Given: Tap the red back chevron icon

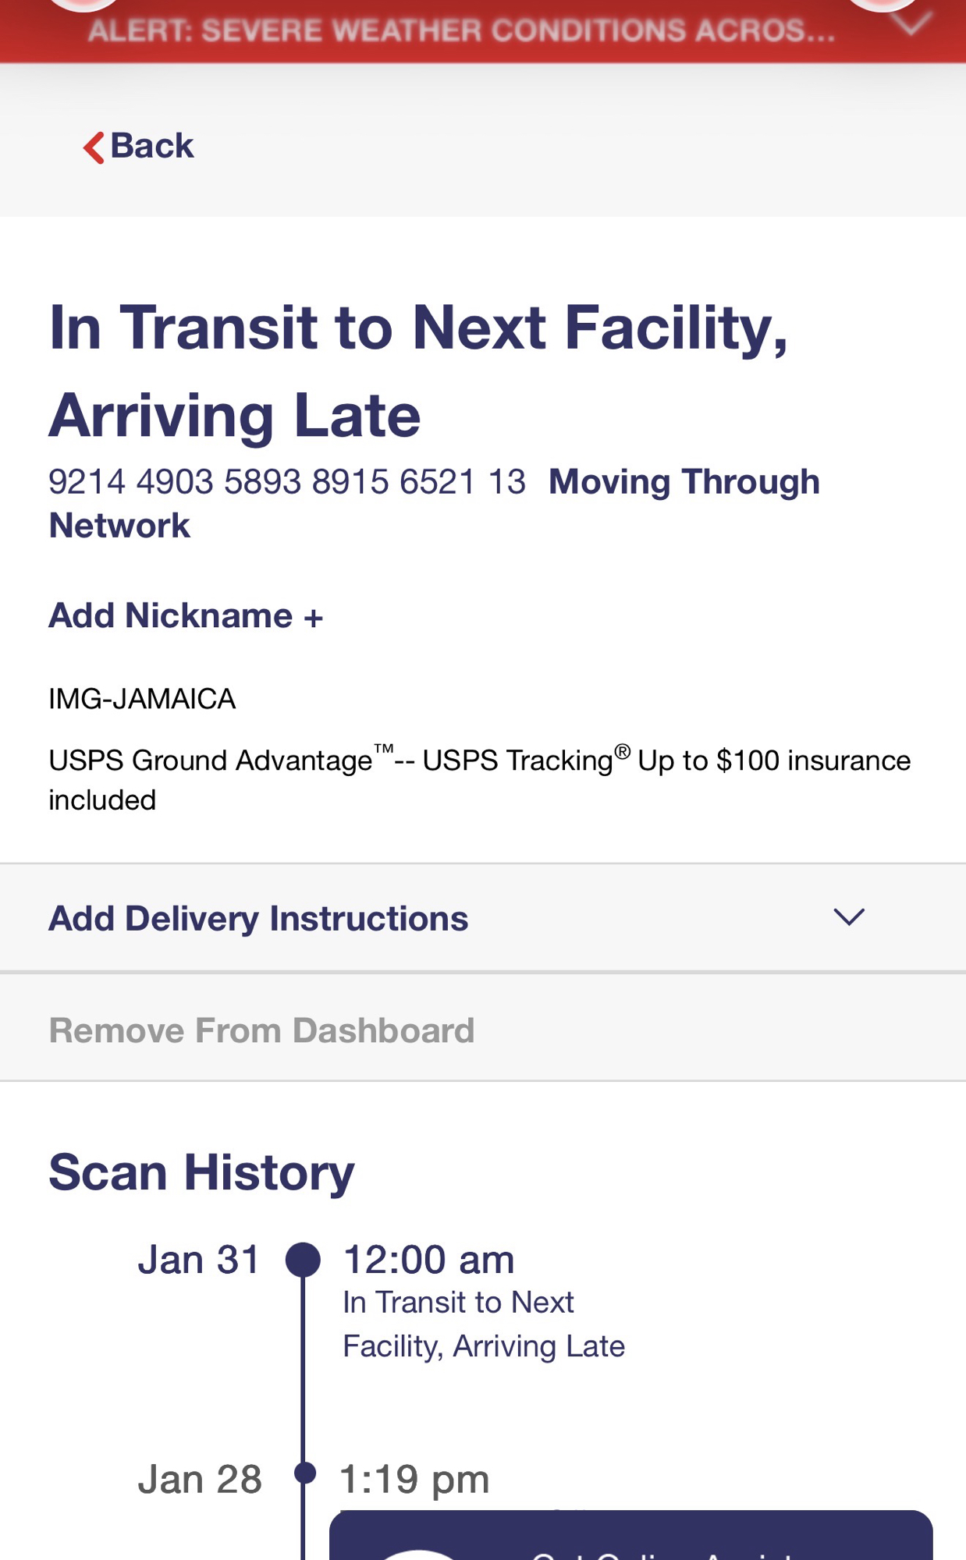Looking at the screenshot, I should (x=94, y=147).
